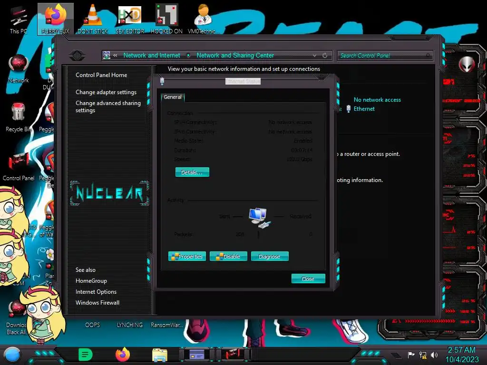Click the Search Control Panel field
Image resolution: width=487 pixels, height=365 pixels.
(385, 56)
